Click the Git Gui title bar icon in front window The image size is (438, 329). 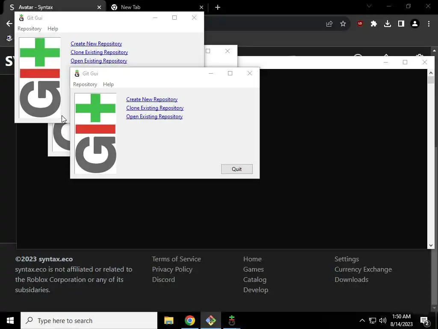(77, 74)
